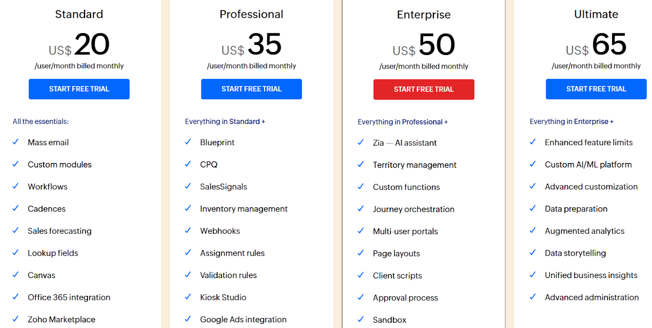Click the Zoho Marketplace feature entry
Screen dimensions: 652x328
tap(61, 319)
